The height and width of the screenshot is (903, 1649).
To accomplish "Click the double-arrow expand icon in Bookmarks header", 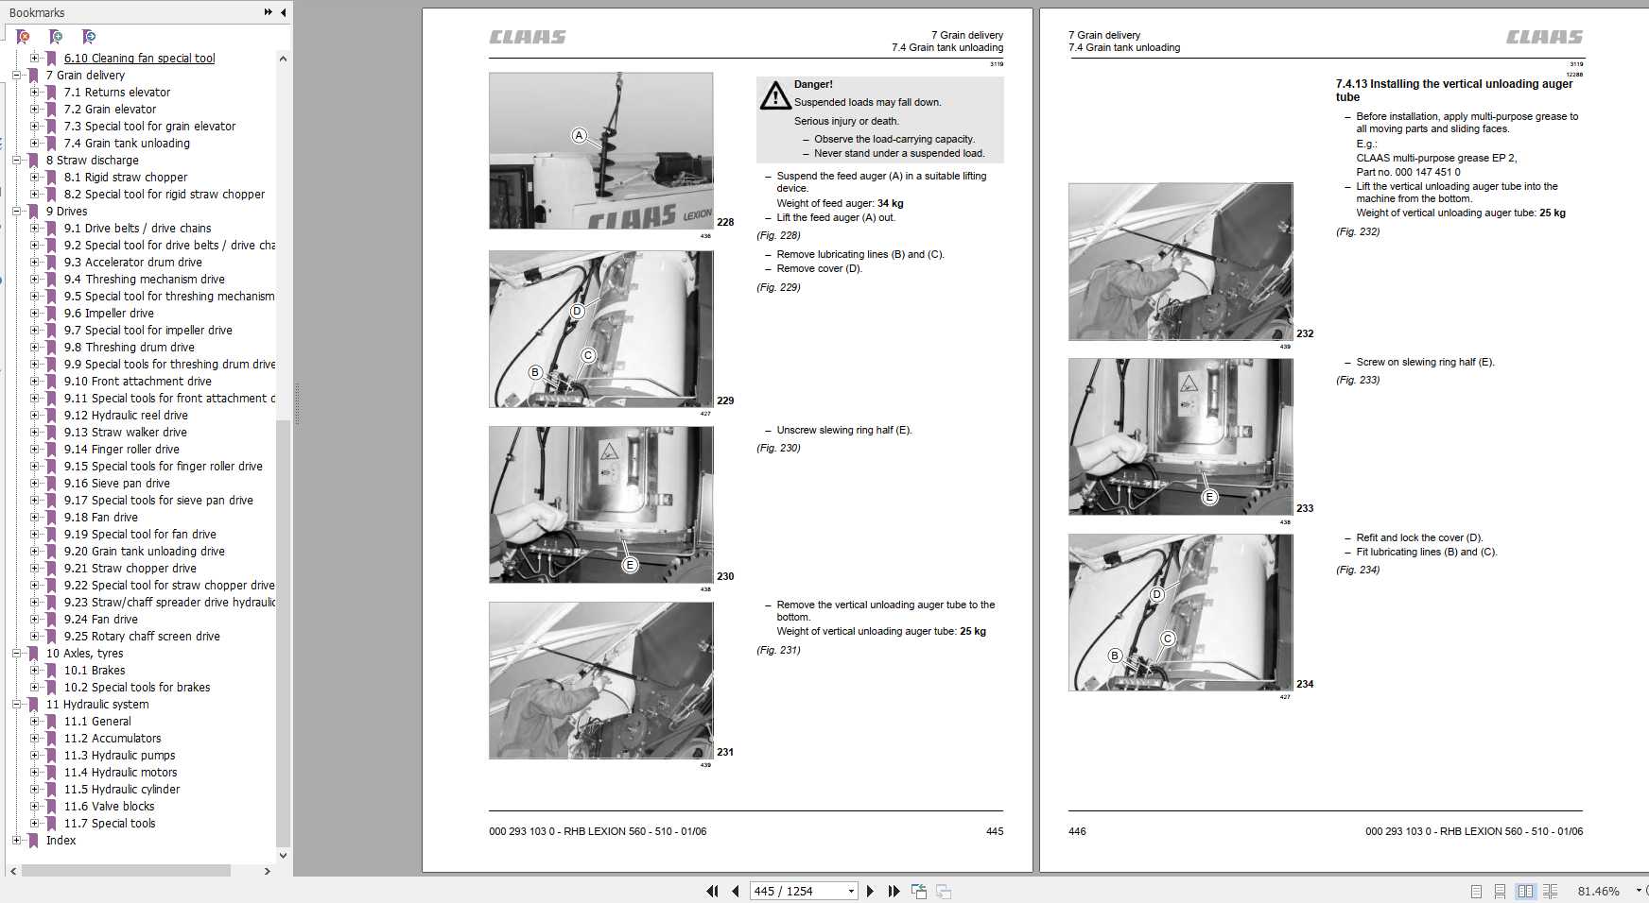I will coord(269,12).
